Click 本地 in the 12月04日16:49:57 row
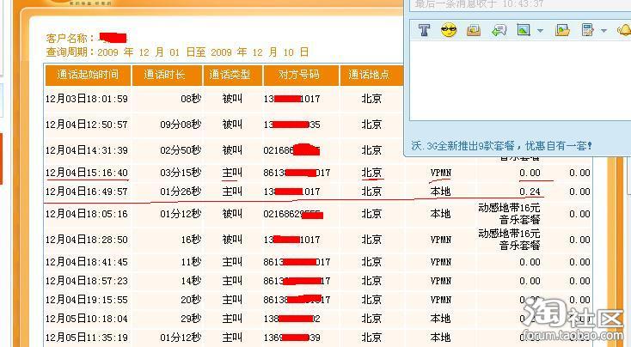631x347 pixels. [x=440, y=192]
